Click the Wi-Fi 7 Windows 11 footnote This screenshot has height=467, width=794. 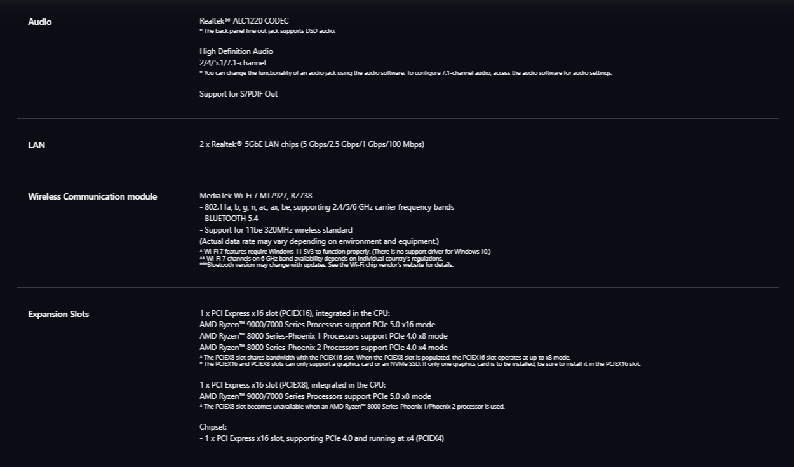(345, 252)
